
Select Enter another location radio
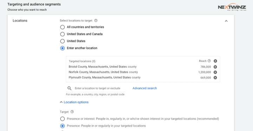(x=63, y=48)
